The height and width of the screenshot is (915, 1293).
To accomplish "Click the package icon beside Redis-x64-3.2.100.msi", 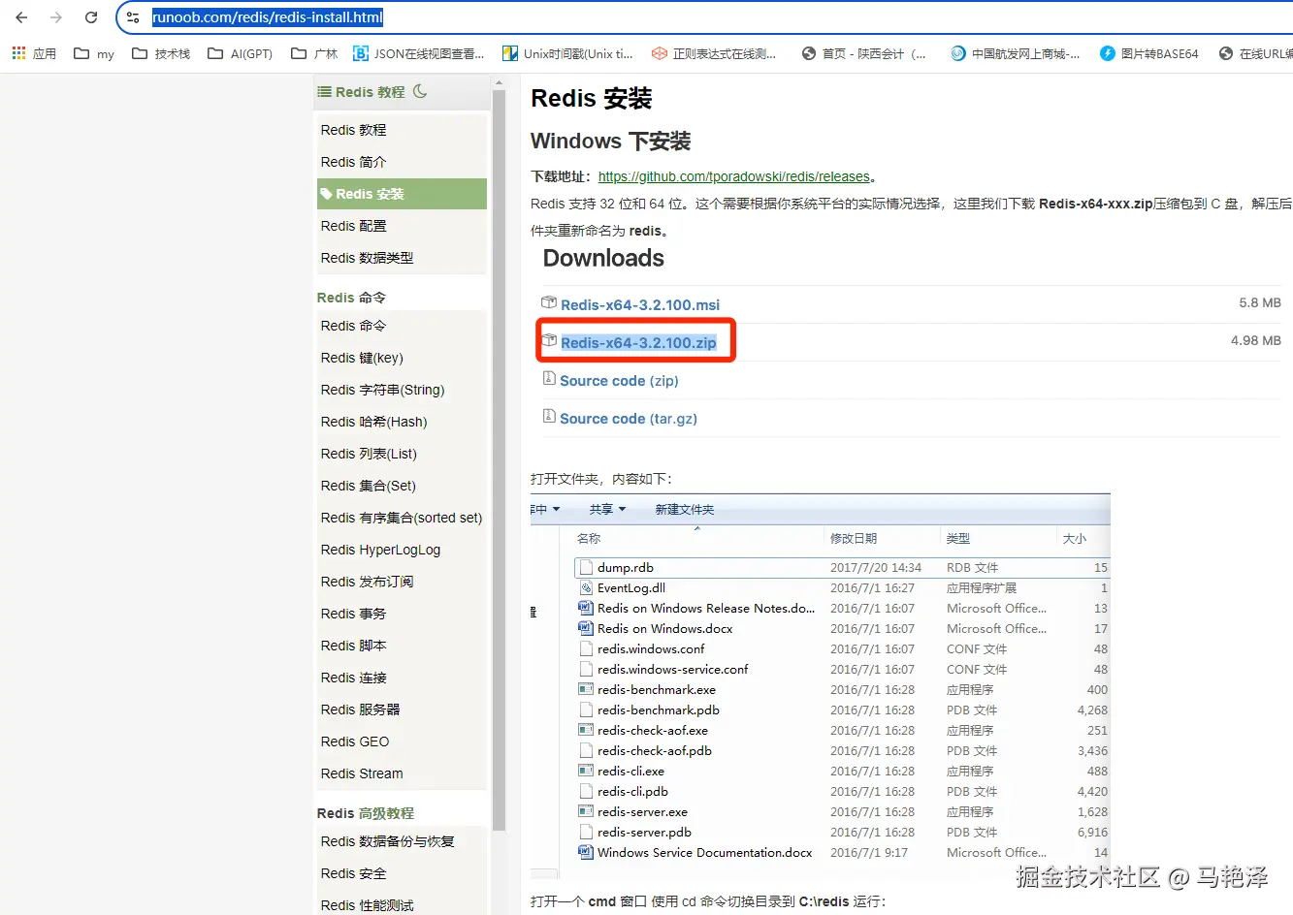I will (548, 303).
